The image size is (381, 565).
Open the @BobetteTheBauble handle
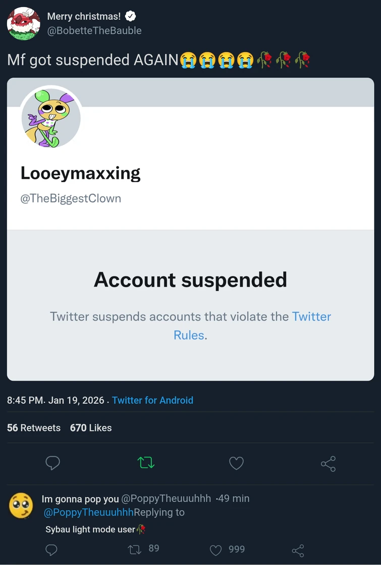point(94,30)
